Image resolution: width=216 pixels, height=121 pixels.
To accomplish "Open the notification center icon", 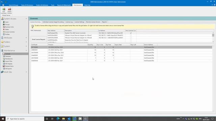I will [212, 119].
